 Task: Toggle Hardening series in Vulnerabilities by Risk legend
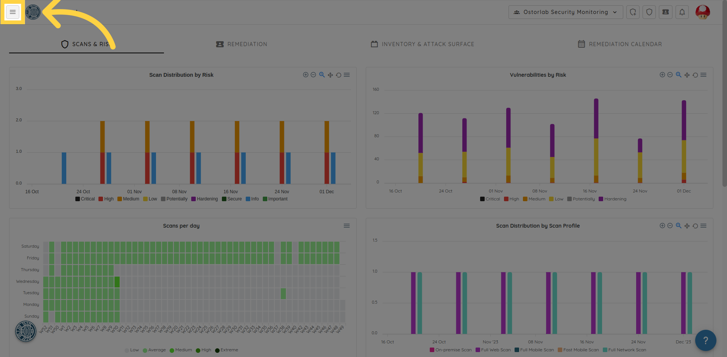click(612, 199)
